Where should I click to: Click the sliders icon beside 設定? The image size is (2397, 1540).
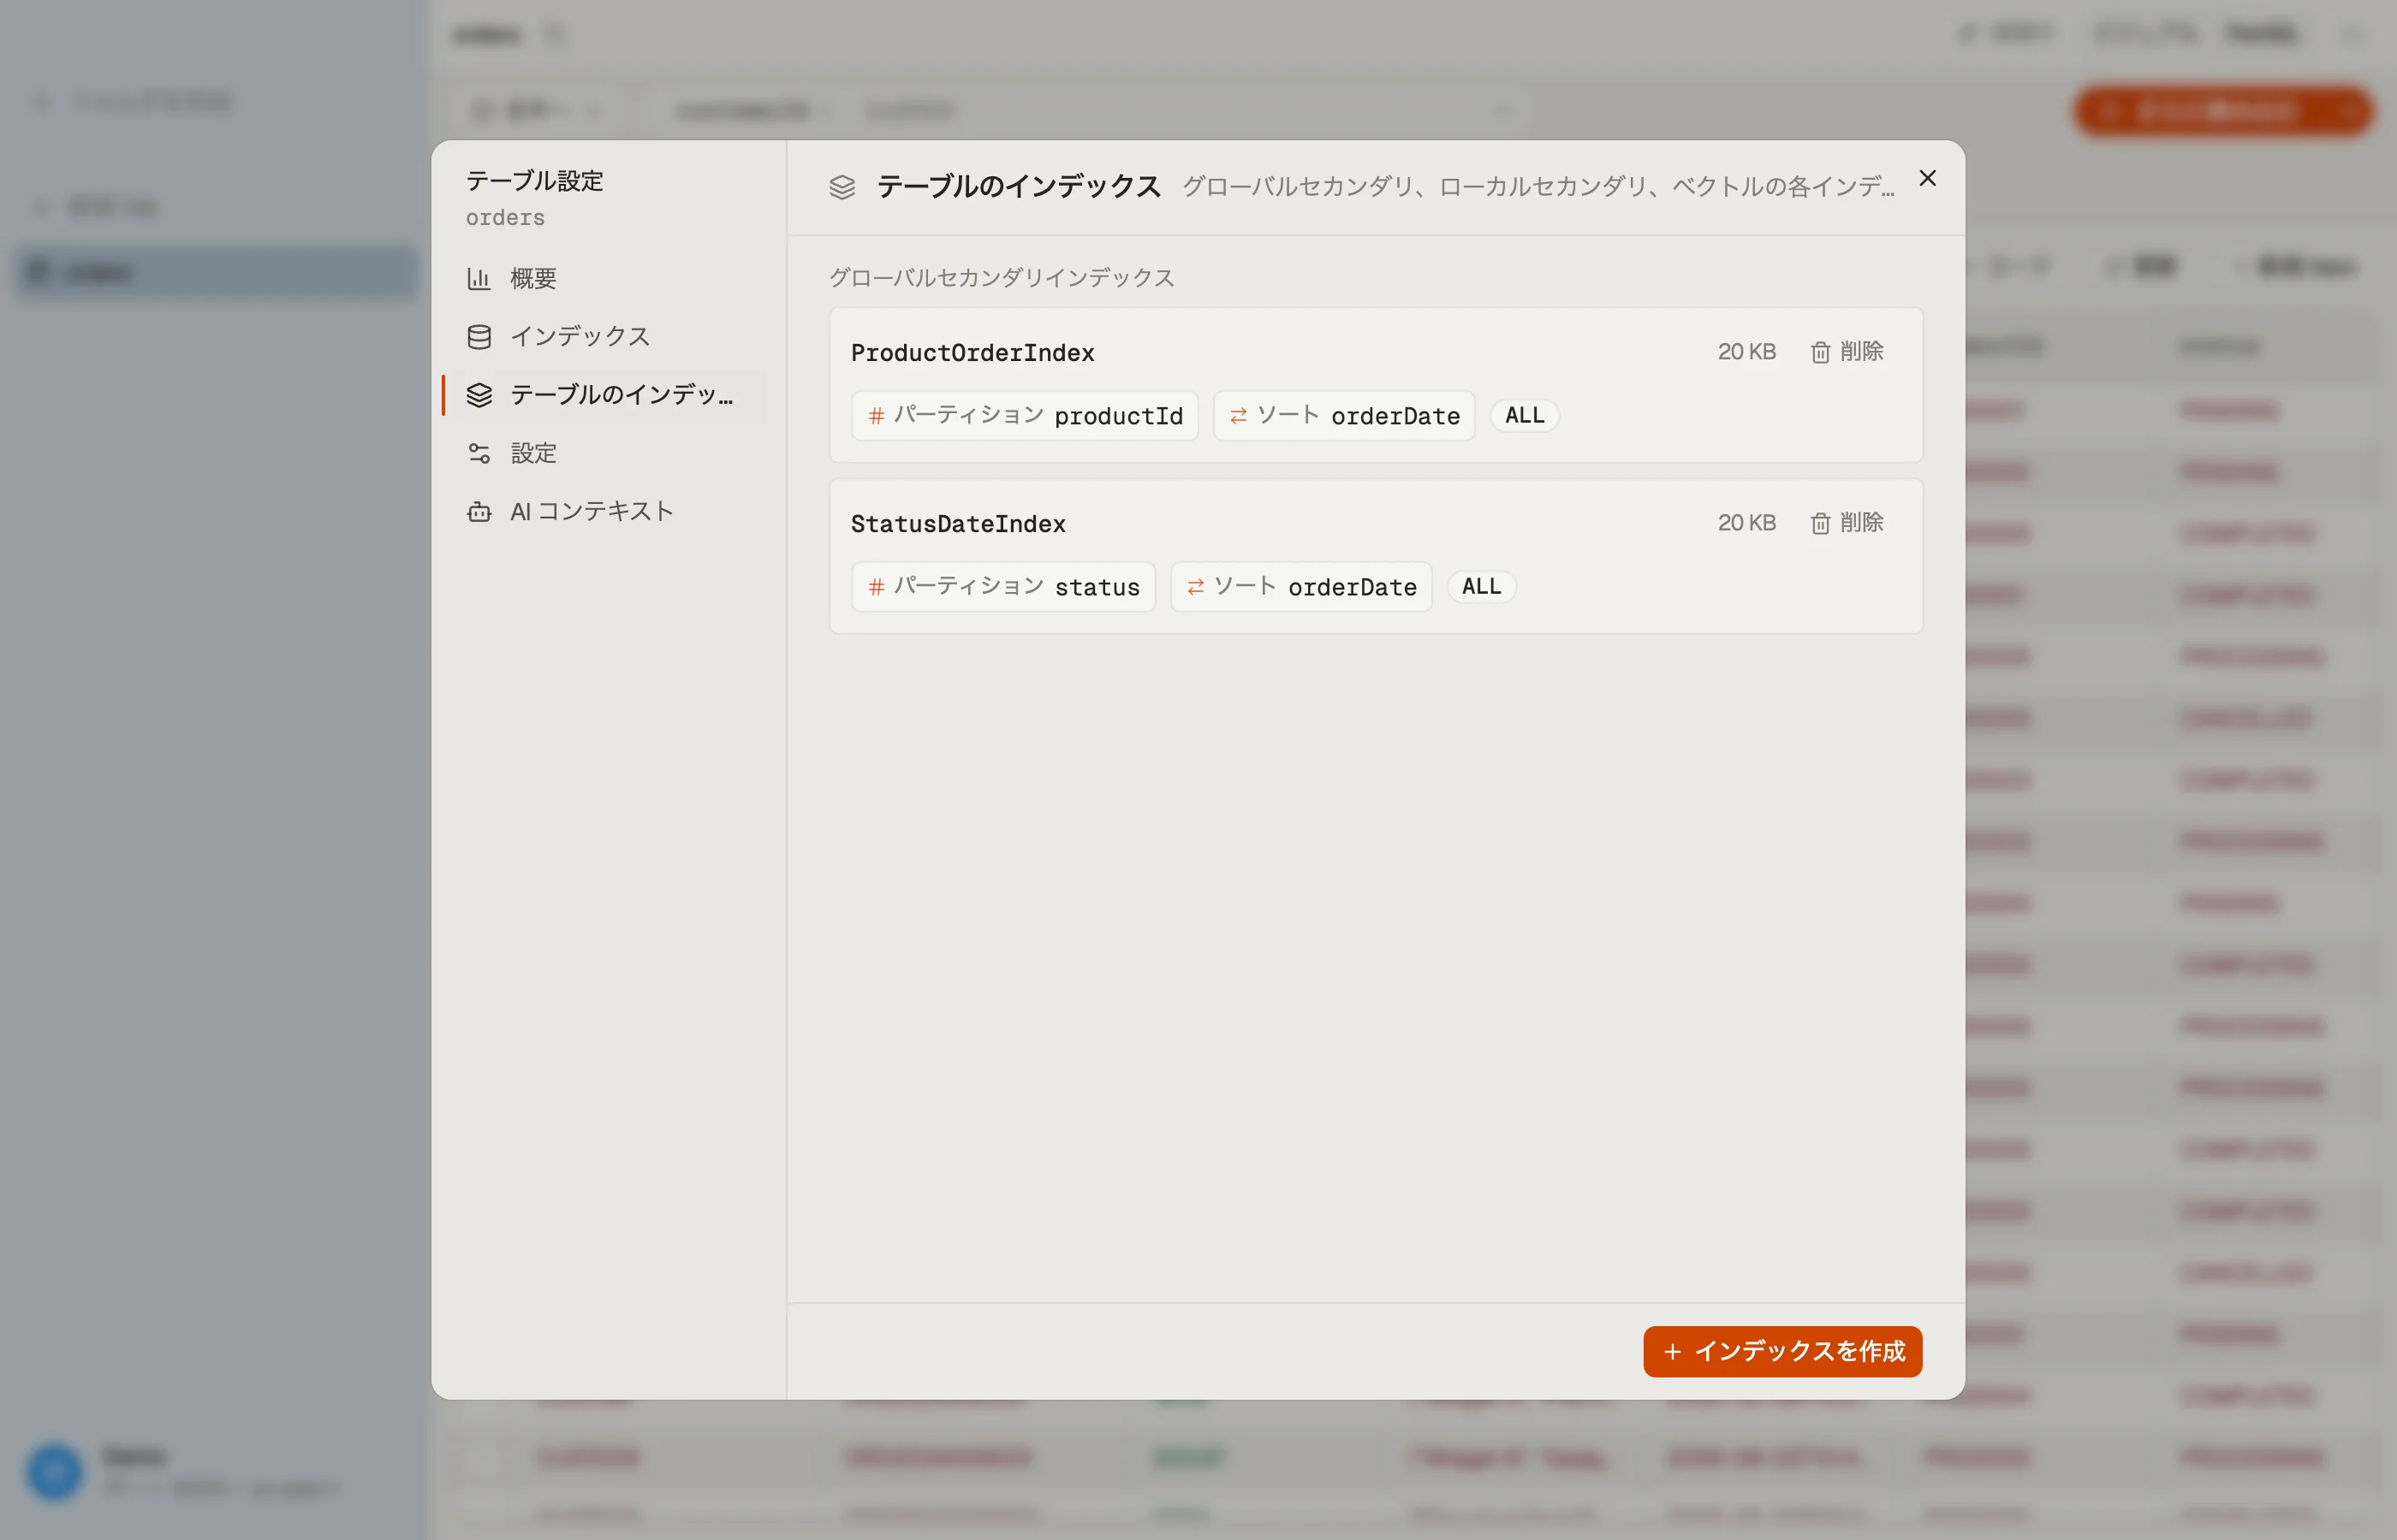pos(479,453)
